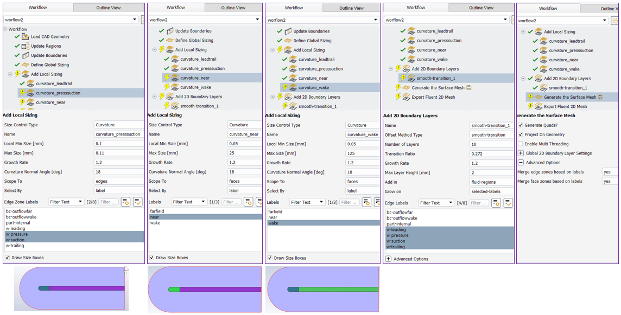Click Add 2D Boundary Layers icon in fifth panel
621x315 pixels.
[538, 79]
